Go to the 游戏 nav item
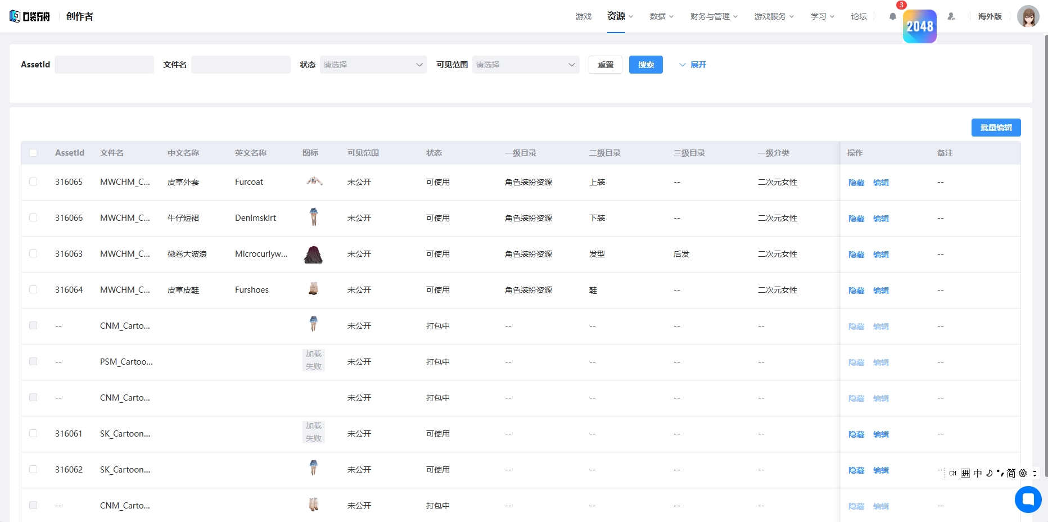Screen dimensions: 1048x522 [x=584, y=16]
